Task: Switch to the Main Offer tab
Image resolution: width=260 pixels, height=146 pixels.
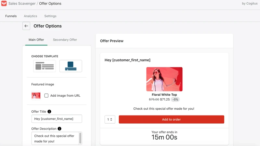Action: (x=36, y=40)
